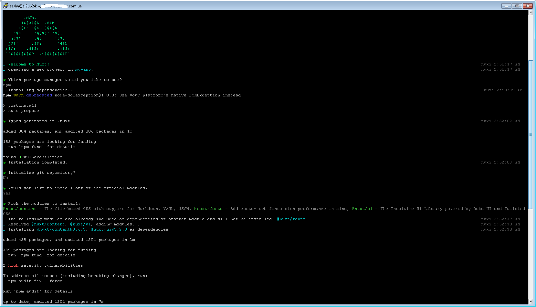Image resolution: width=536 pixels, height=307 pixels.
Task: Click the arrow icon beside "Initialize git repository?"
Action: pos(4,173)
